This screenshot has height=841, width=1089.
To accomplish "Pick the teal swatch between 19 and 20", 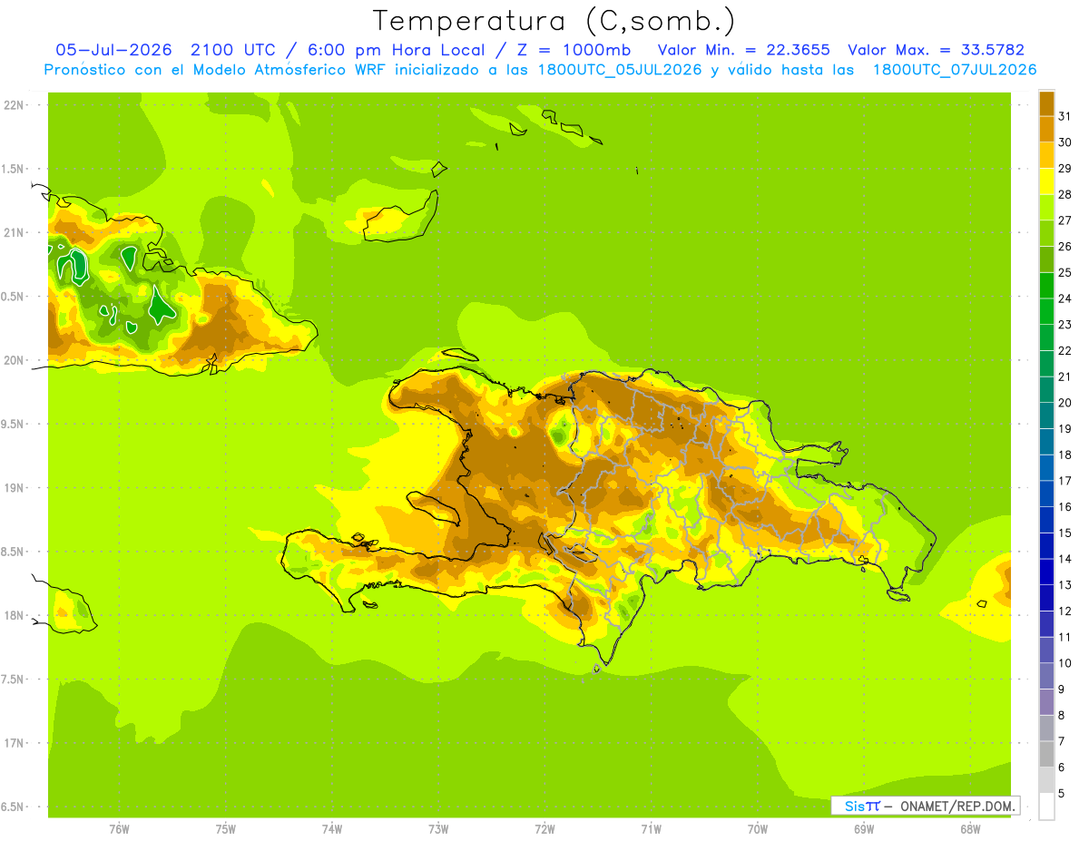I will [x=1046, y=416].
